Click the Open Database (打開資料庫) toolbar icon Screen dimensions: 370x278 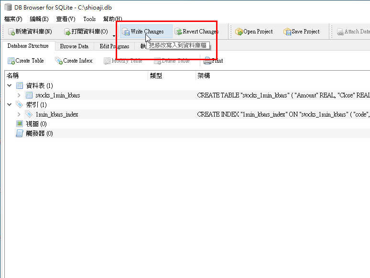point(67,32)
